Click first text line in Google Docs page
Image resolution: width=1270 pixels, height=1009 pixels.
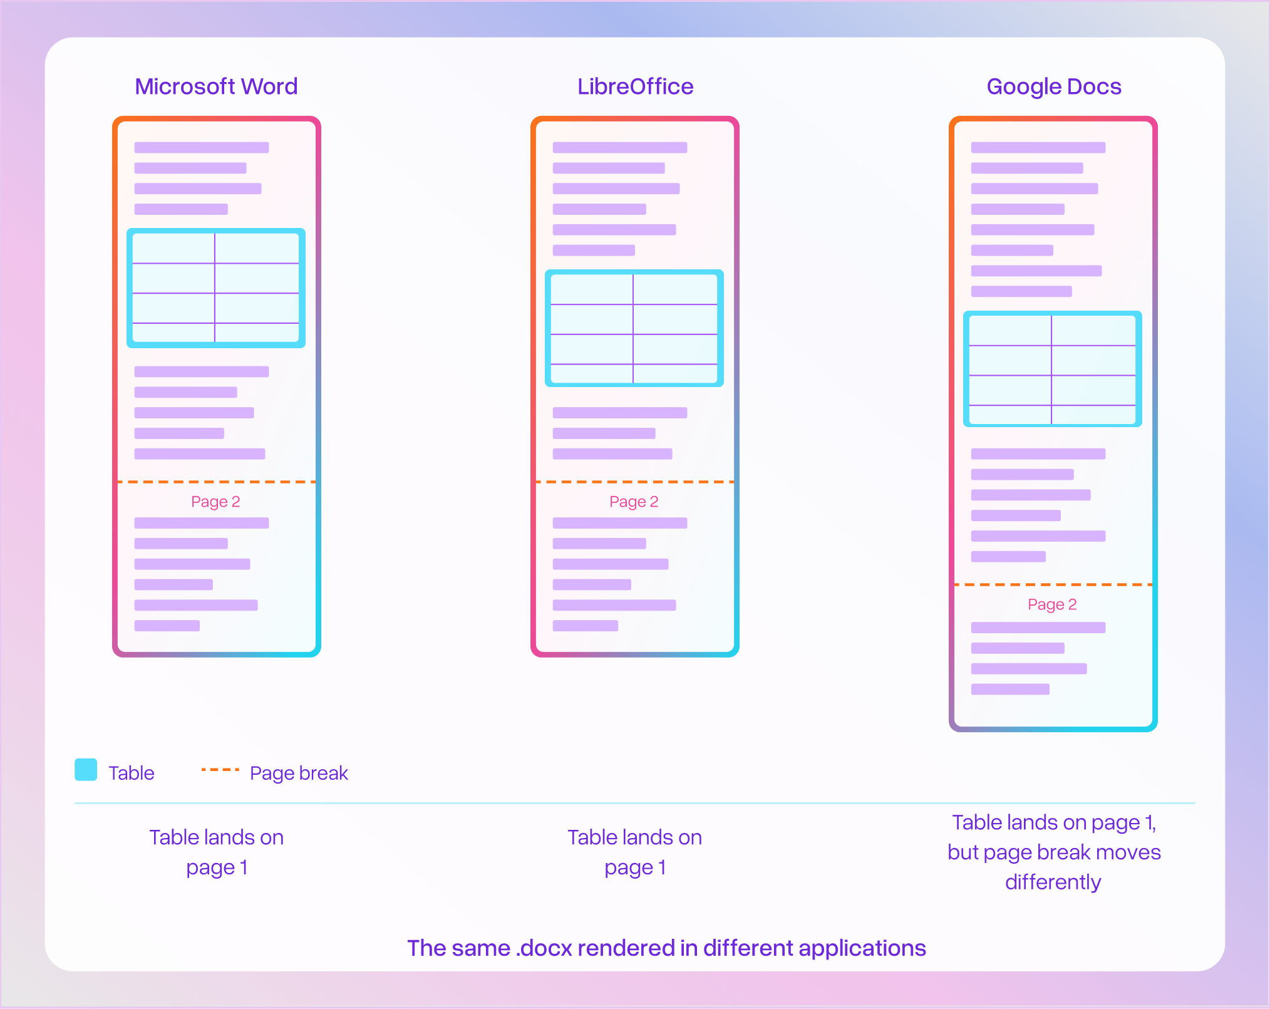[x=1038, y=148]
